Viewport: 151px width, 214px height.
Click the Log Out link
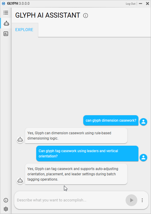[x=131, y=4]
